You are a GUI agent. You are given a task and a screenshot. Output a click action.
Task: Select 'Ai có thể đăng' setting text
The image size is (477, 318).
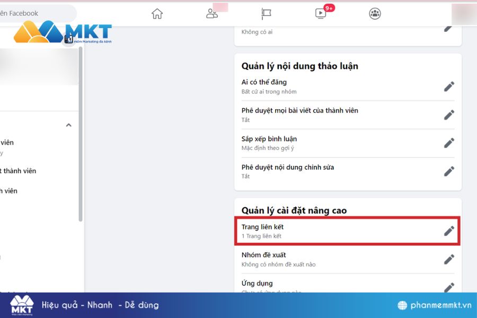coord(264,82)
